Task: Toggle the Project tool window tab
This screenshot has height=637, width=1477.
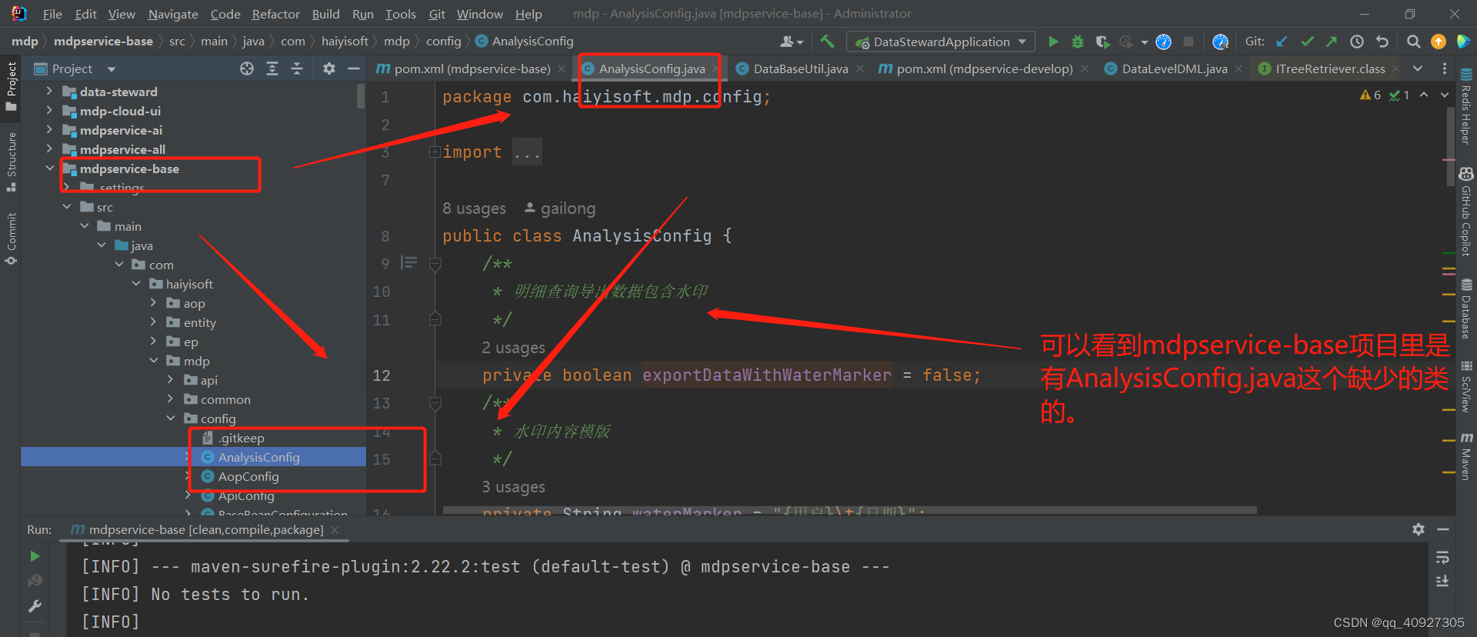Action: [11, 86]
